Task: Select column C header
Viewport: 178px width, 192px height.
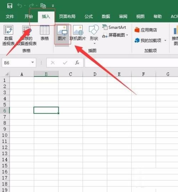Action: [70, 74]
